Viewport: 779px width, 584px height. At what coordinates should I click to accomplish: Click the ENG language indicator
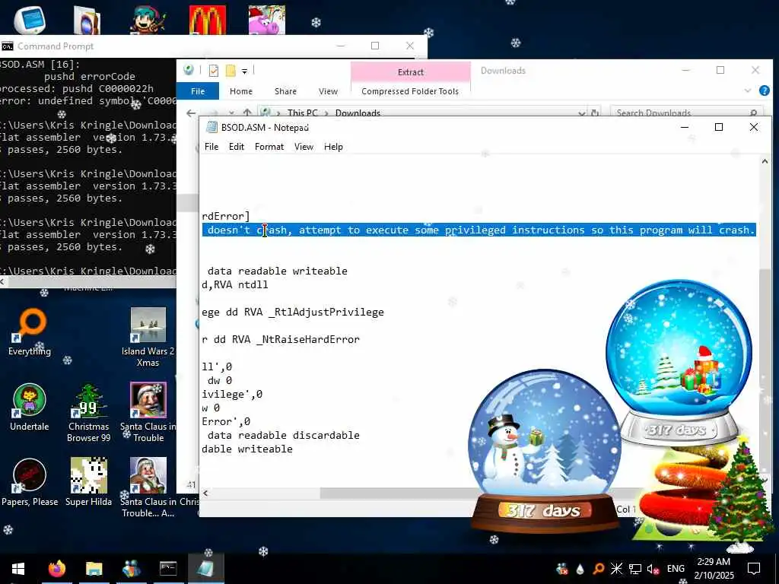tap(676, 569)
